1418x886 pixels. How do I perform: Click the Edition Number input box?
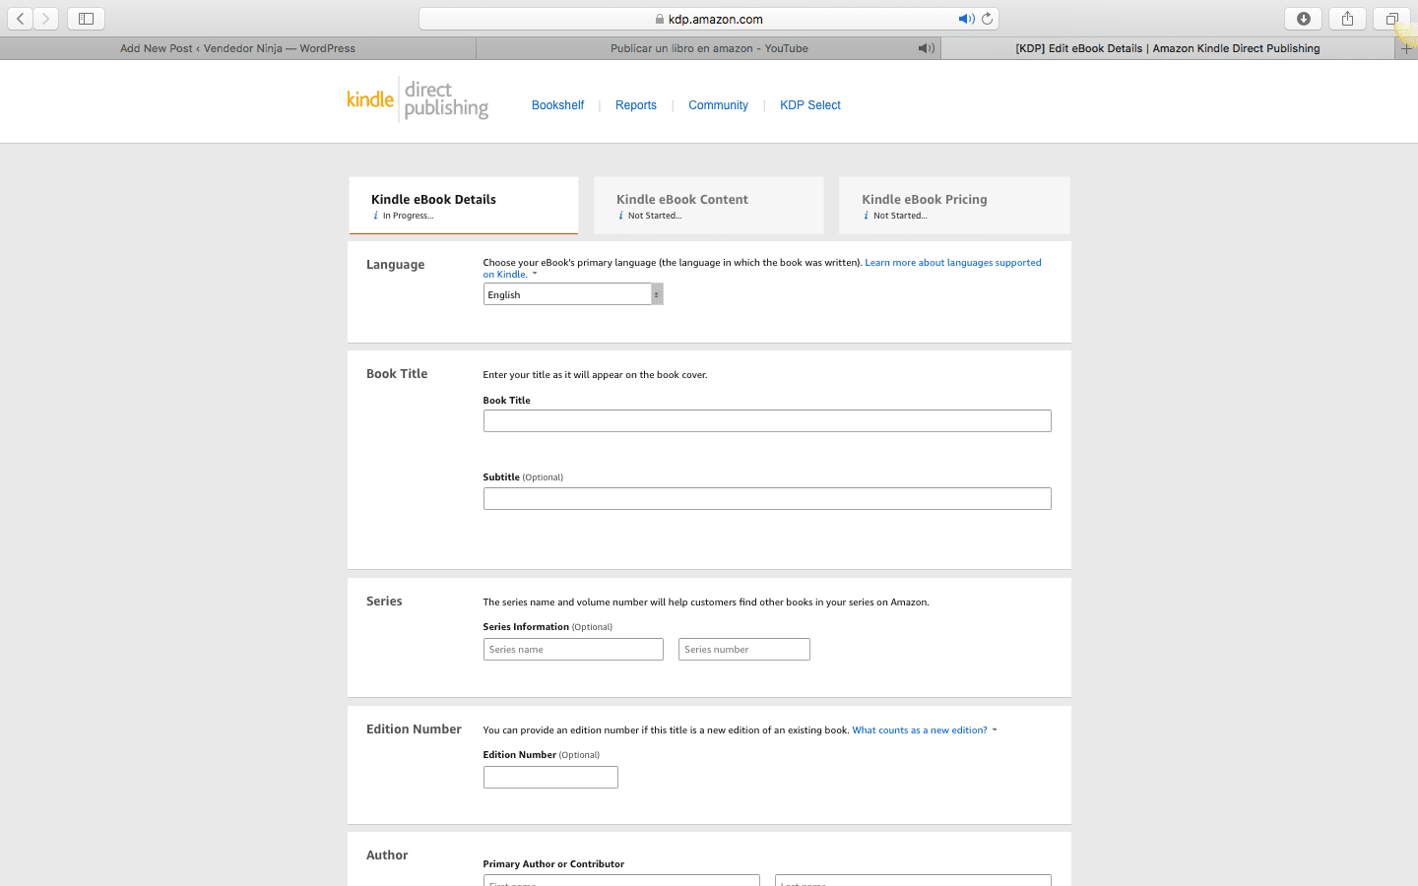[x=550, y=778]
